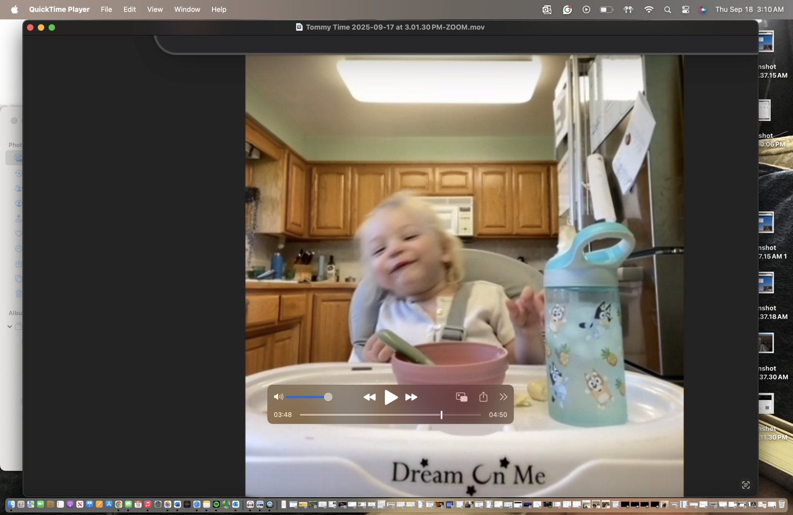Open Outlook menu bar status icon

tap(547, 9)
